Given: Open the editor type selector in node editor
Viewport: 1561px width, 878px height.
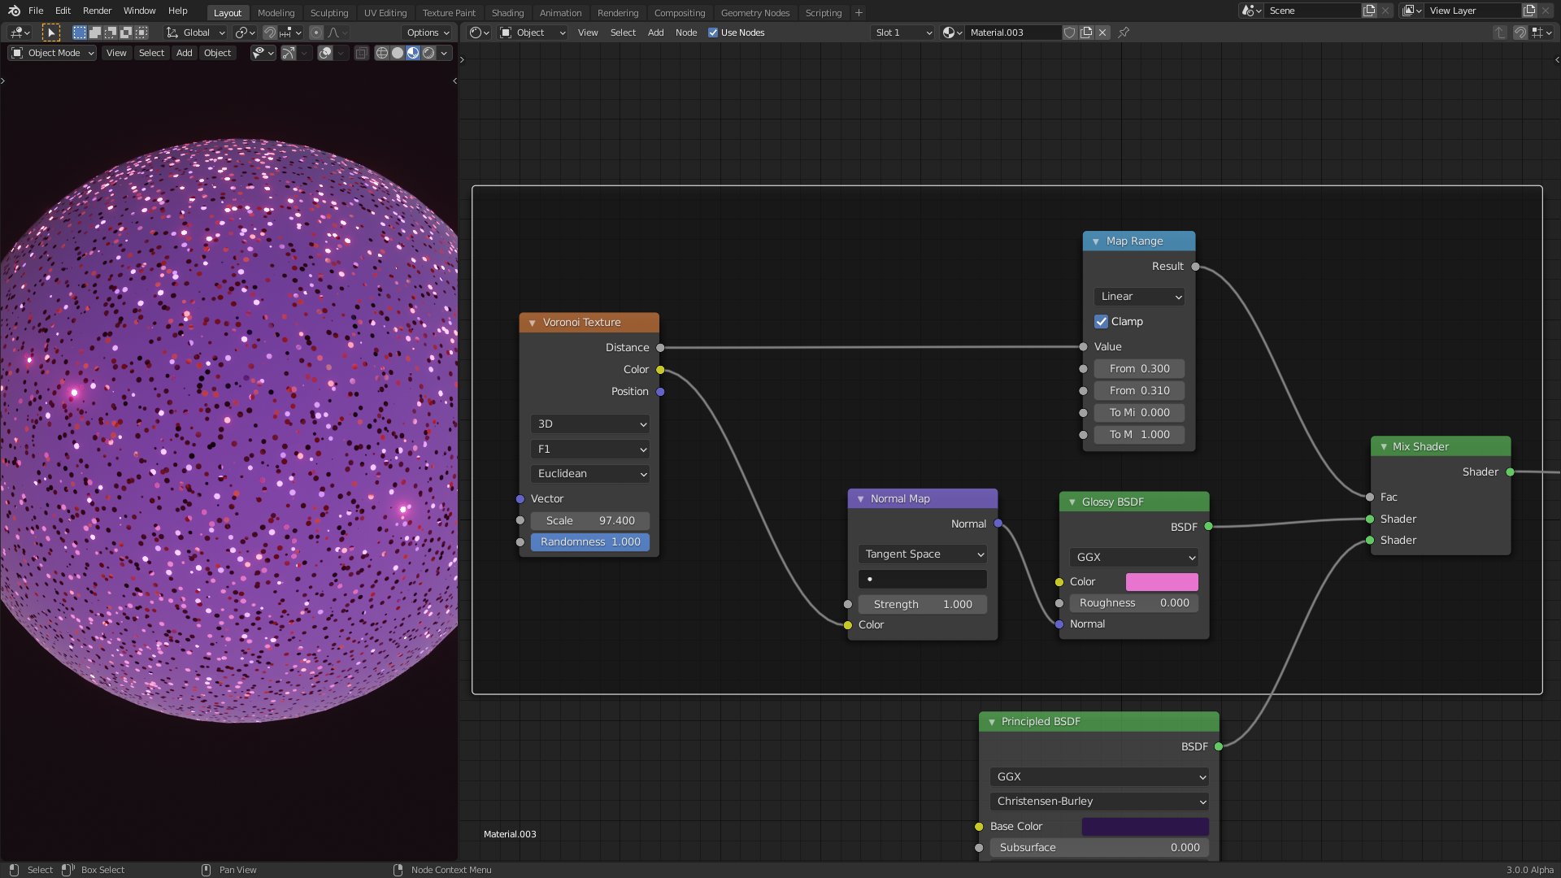Looking at the screenshot, I should click(x=478, y=33).
